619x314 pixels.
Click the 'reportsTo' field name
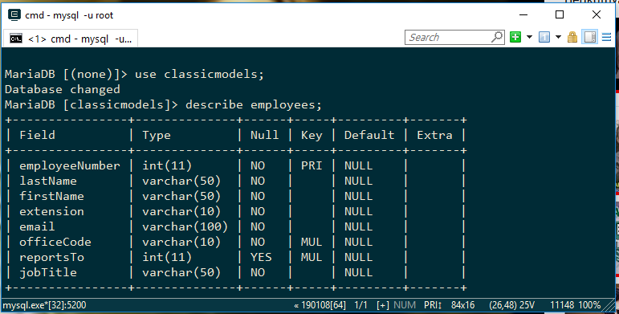[x=51, y=258]
